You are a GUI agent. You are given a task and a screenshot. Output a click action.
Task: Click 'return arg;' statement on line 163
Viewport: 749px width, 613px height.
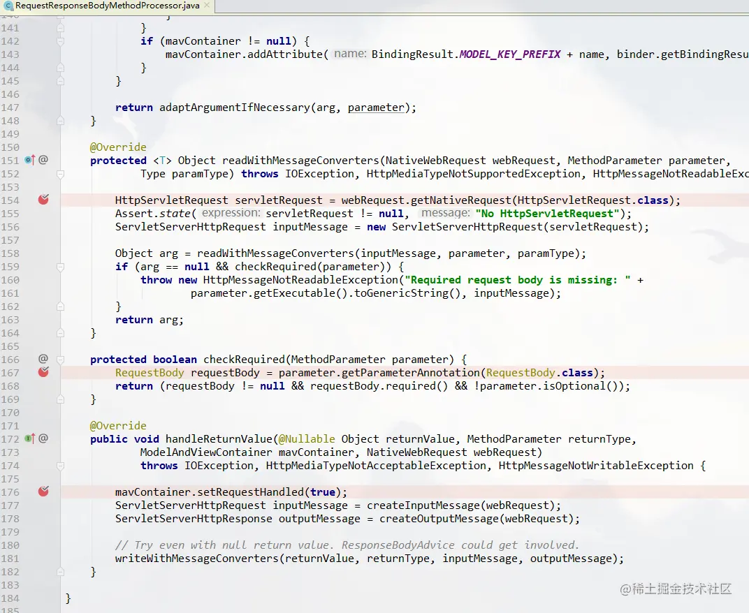click(x=149, y=320)
